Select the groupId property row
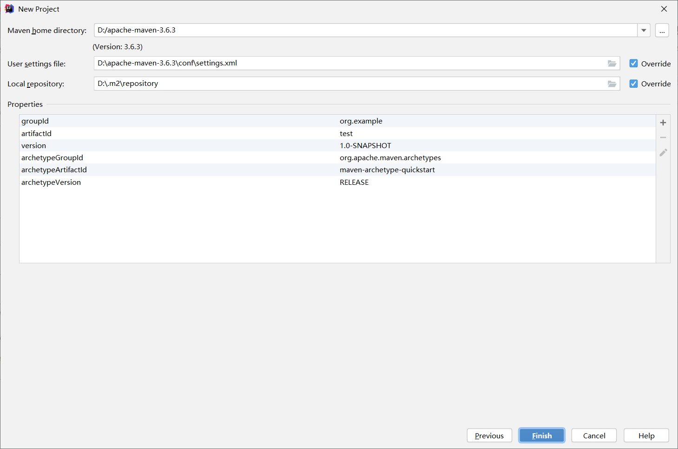 point(186,121)
